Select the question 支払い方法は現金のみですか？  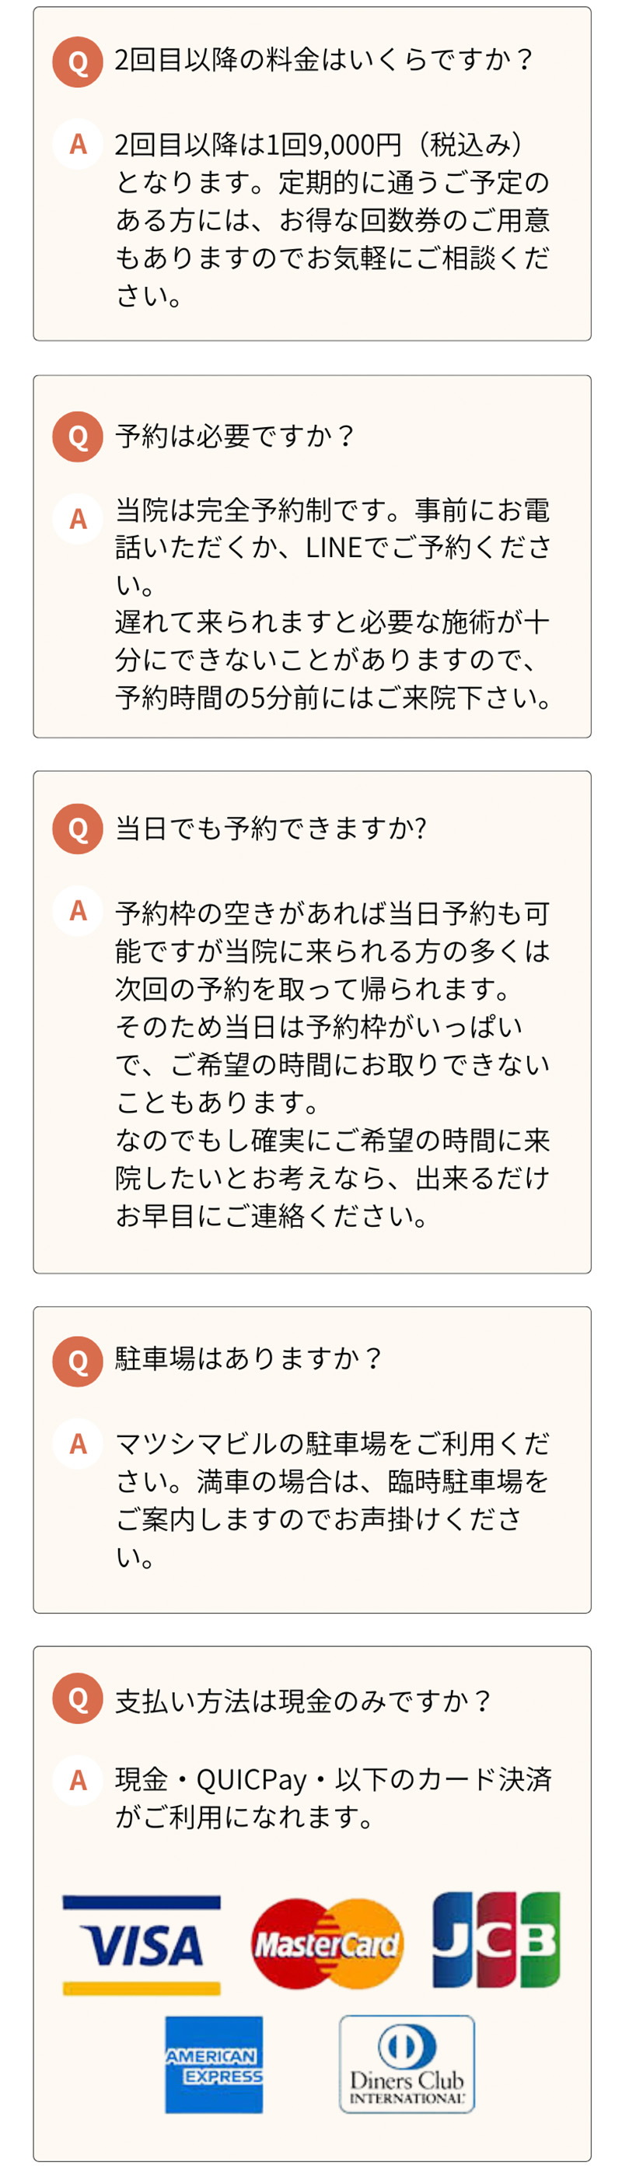click(x=302, y=1701)
